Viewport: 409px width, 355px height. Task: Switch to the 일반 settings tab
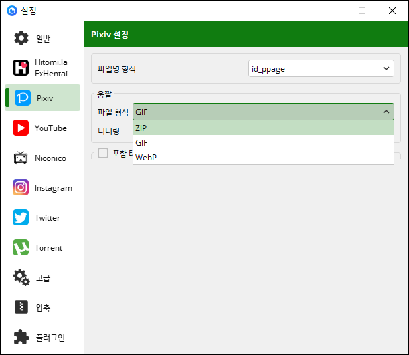point(42,38)
